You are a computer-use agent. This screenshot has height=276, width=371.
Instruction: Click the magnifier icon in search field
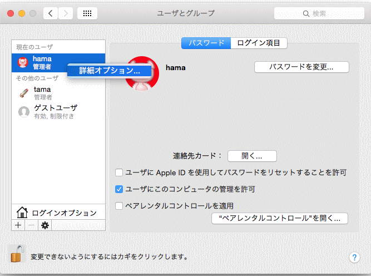pos(306,14)
